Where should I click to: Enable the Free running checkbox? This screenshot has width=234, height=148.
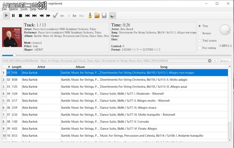(x=200, y=48)
